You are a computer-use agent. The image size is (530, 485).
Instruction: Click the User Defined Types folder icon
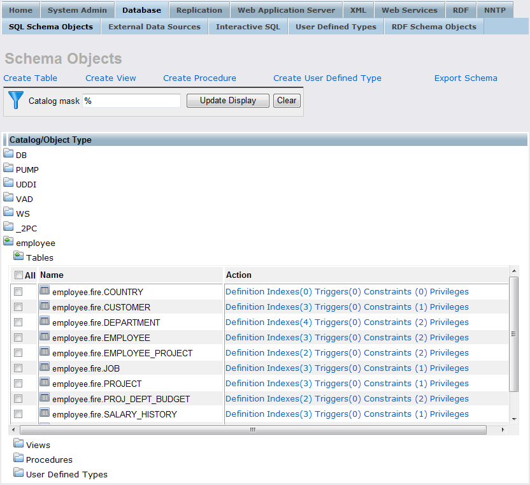(x=18, y=473)
